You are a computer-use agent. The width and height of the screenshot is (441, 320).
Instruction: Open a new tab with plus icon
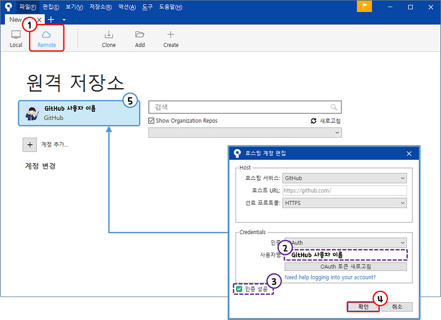point(51,19)
